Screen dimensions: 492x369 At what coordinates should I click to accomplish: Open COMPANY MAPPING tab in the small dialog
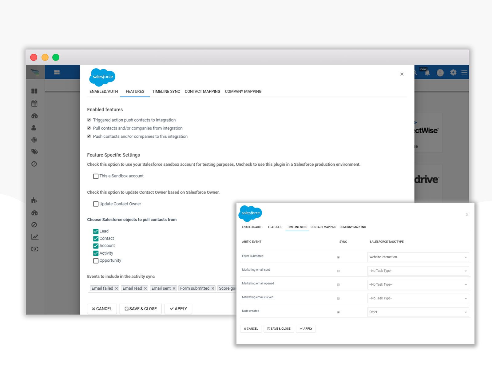tap(353, 227)
